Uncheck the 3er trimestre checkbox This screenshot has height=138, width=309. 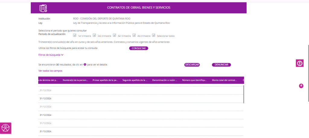click(114, 35)
